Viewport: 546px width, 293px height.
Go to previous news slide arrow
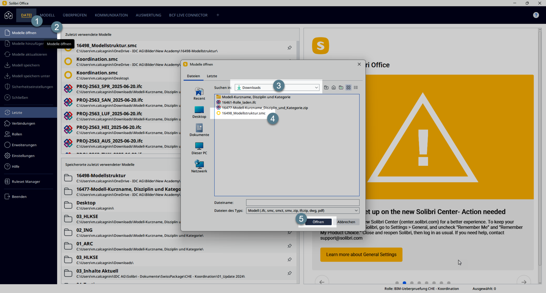[322, 282]
